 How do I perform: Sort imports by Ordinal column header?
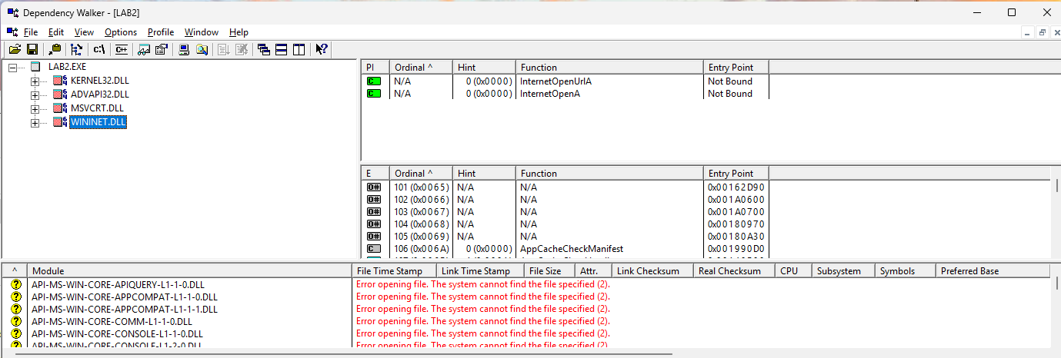420,67
